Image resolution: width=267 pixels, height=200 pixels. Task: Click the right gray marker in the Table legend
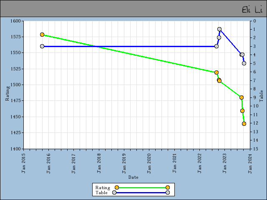[x=168, y=192]
